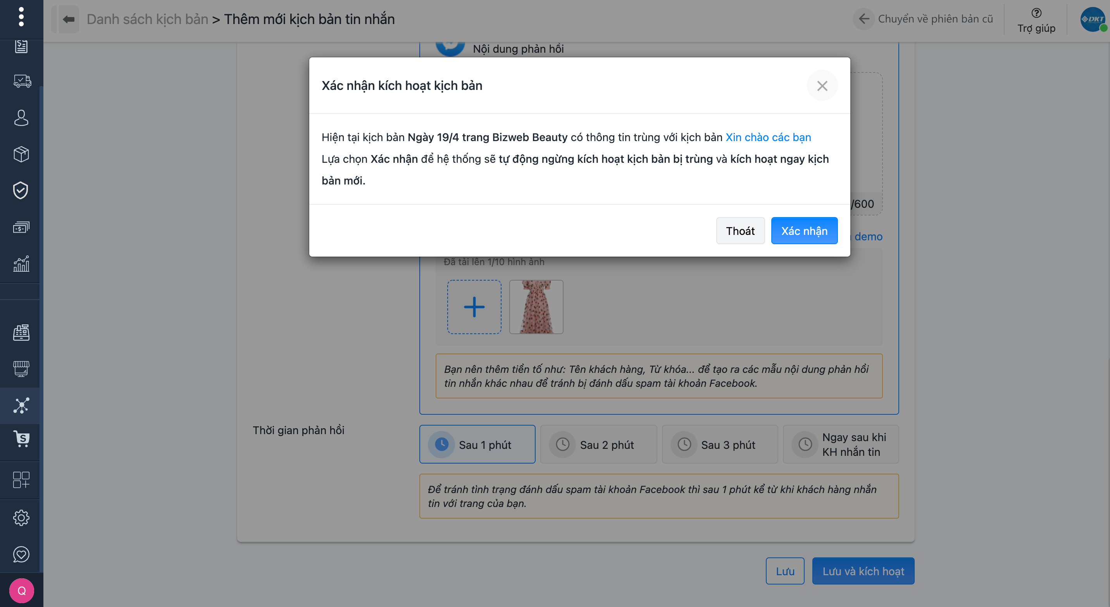Open the cash register POS sidebar icon
The width and height of the screenshot is (1110, 607).
21,332
